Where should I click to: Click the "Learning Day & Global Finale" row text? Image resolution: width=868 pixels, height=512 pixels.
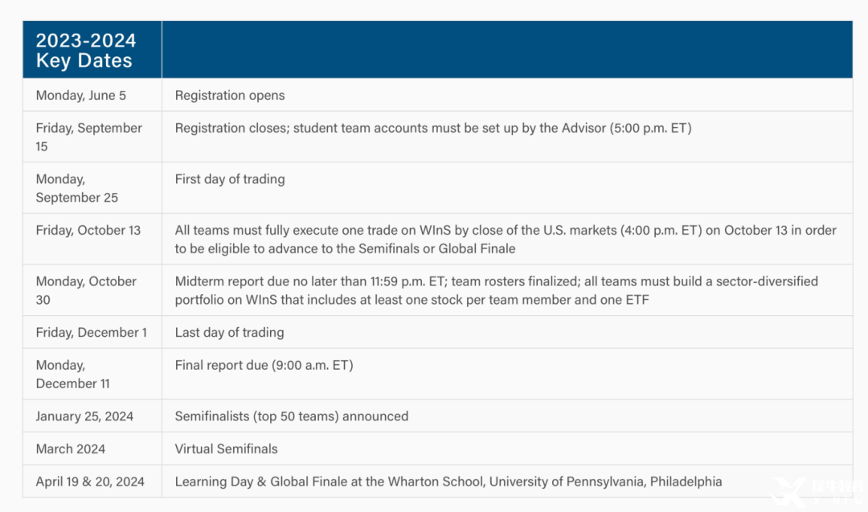tap(448, 482)
